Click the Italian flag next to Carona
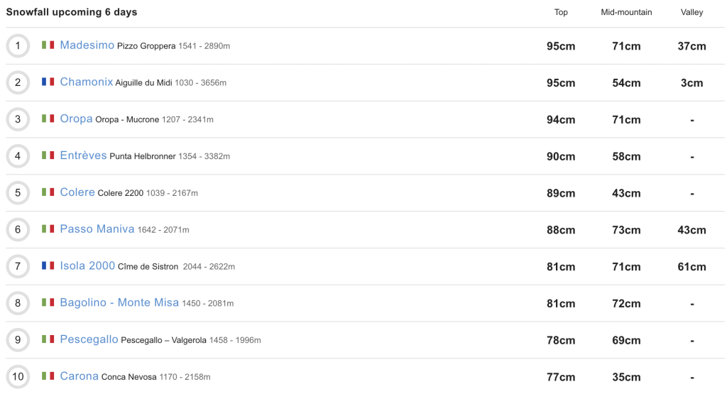The image size is (727, 394). pos(48,376)
